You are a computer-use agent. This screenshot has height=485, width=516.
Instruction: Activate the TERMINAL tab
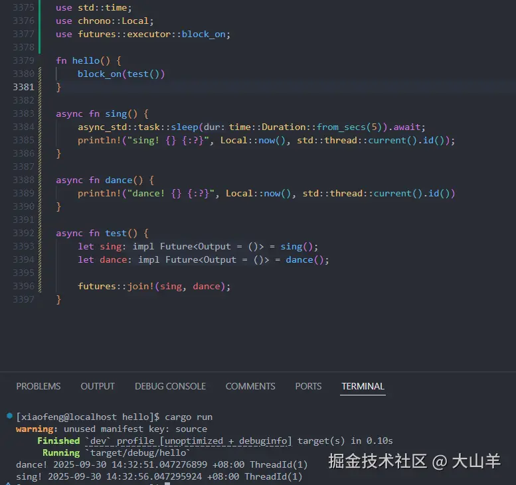coord(363,386)
